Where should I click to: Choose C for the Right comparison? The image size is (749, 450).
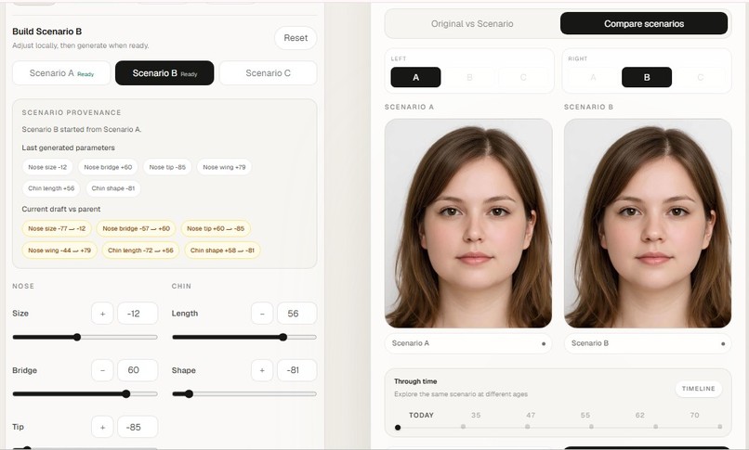701,77
